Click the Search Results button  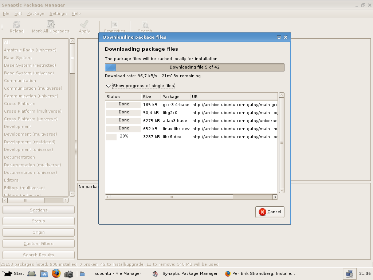(39, 255)
